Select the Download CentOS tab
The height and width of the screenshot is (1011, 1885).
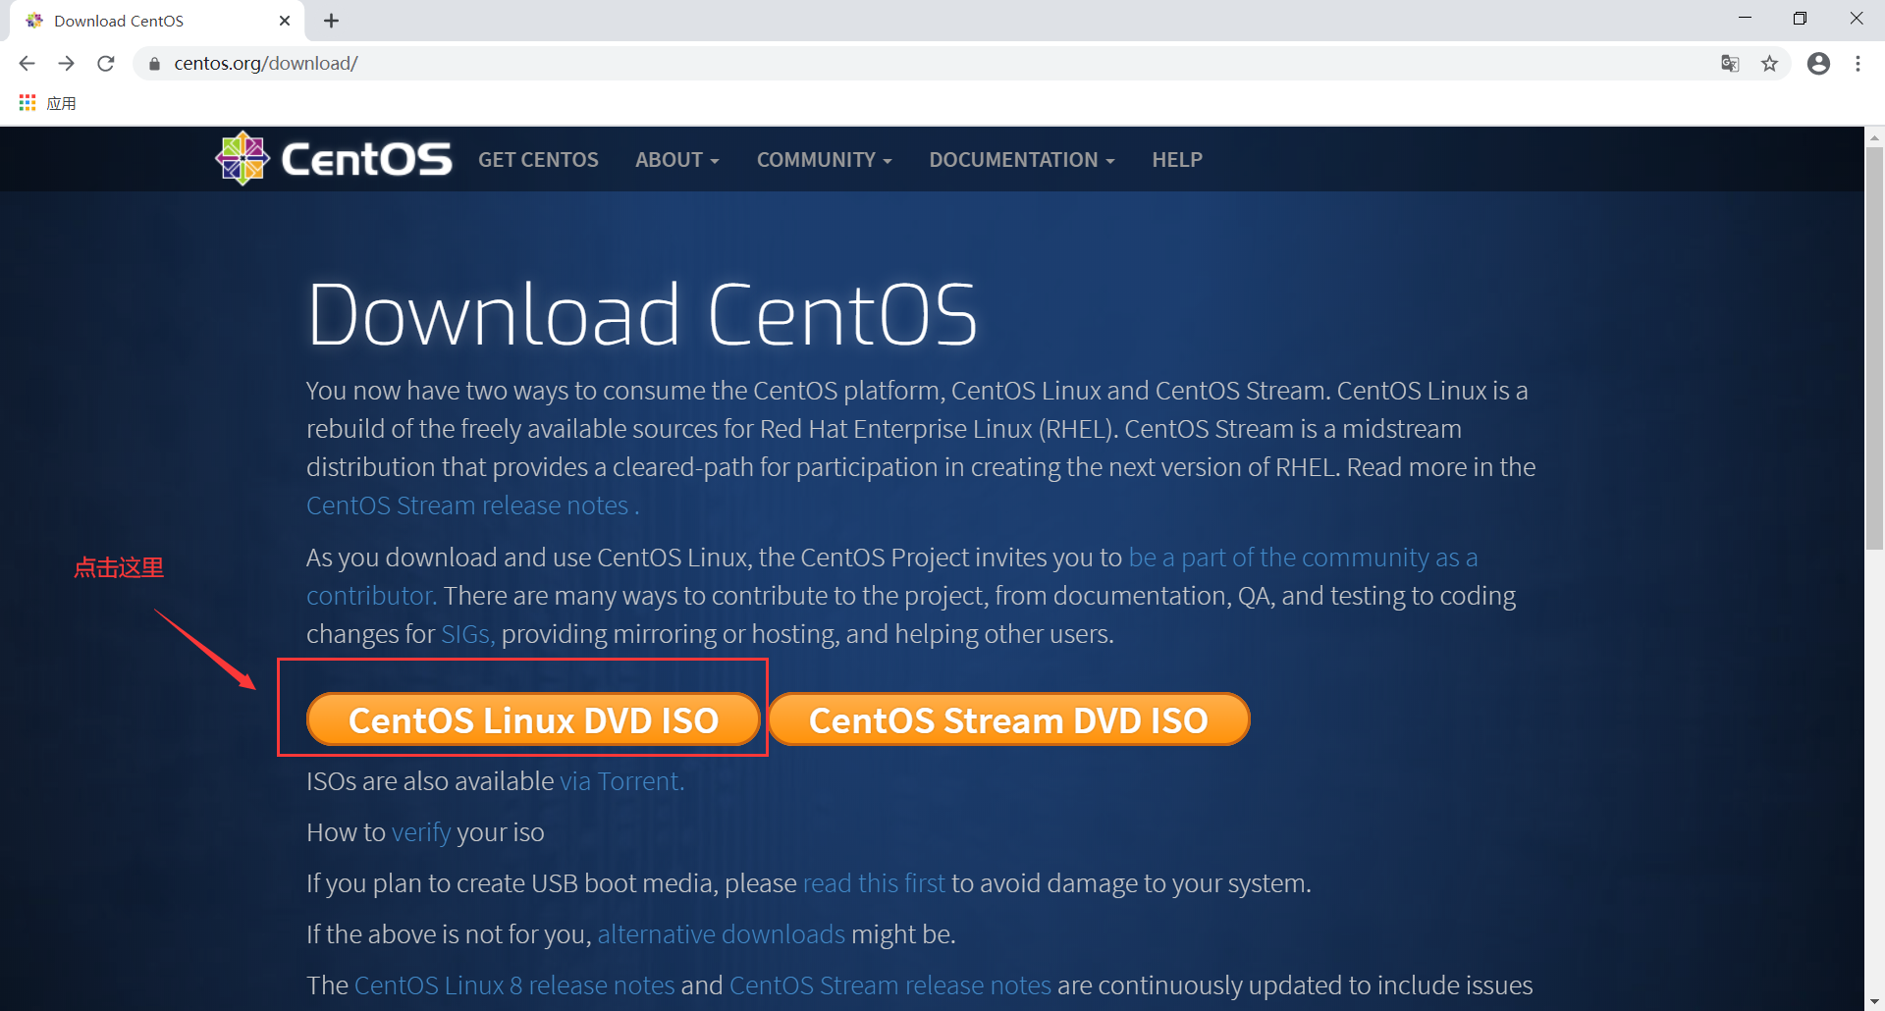pyautogui.click(x=157, y=21)
